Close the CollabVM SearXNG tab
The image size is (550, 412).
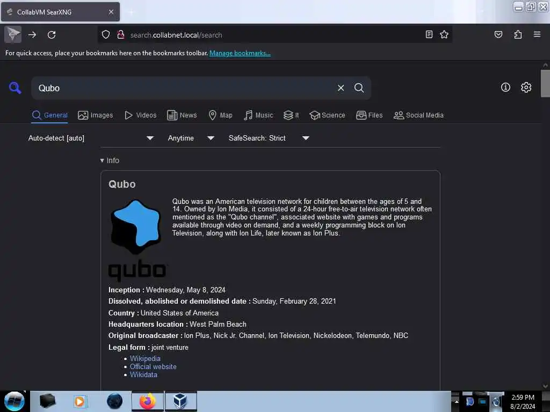tap(111, 12)
